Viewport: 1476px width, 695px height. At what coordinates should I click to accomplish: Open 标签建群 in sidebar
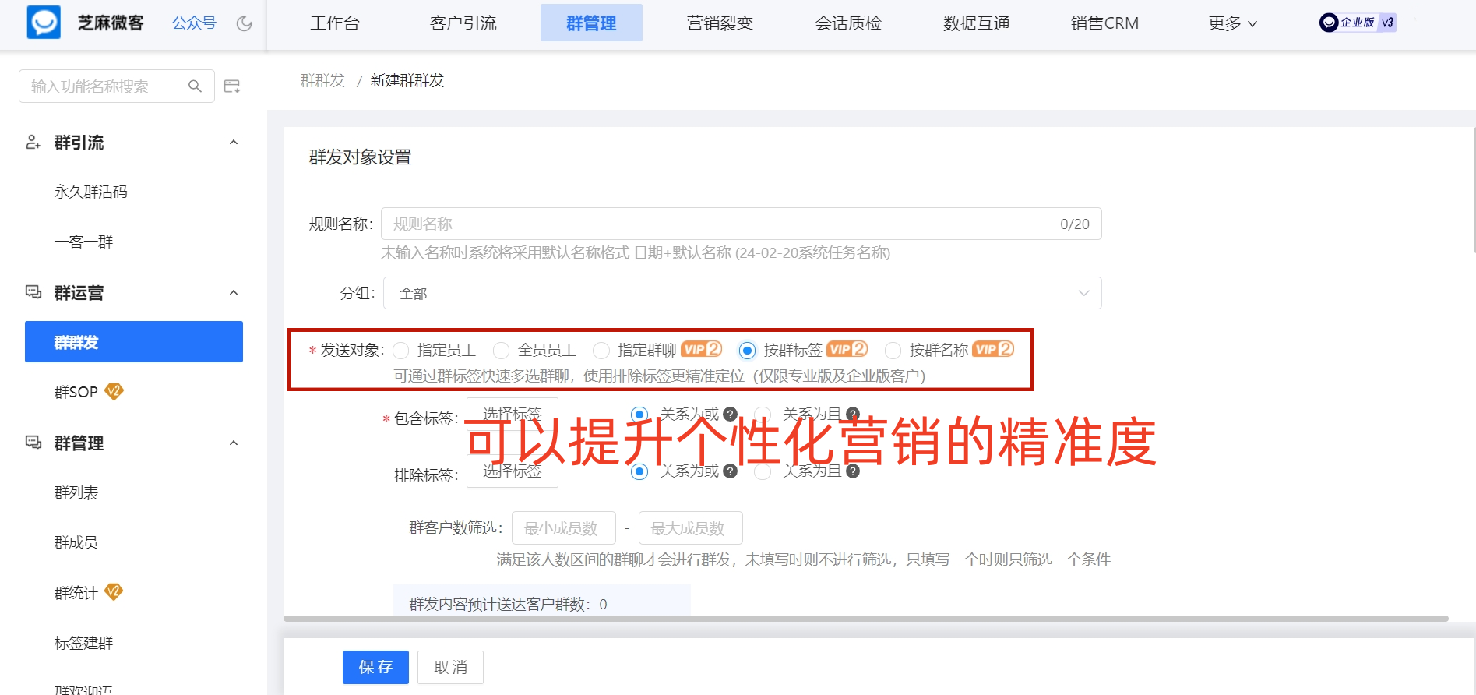pyautogui.click(x=83, y=643)
